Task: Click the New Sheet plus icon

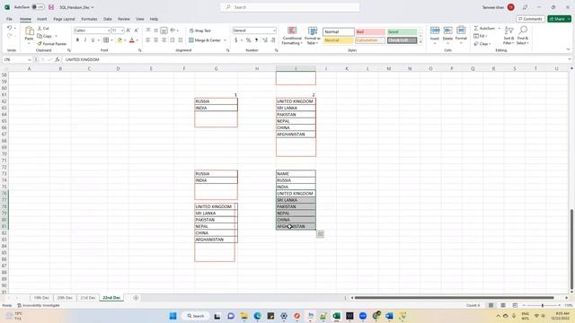Action: pyautogui.click(x=136, y=298)
